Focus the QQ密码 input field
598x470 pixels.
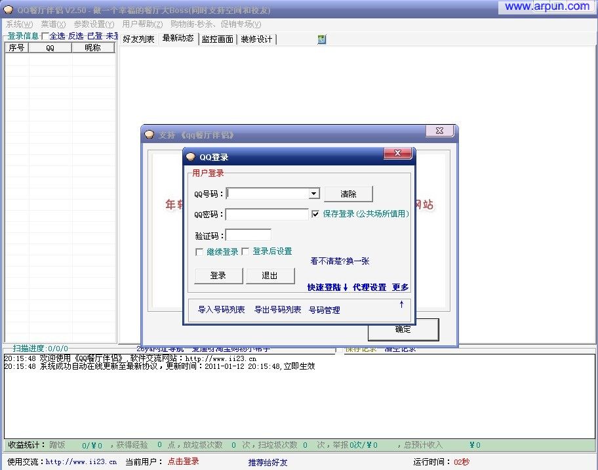tap(267, 214)
